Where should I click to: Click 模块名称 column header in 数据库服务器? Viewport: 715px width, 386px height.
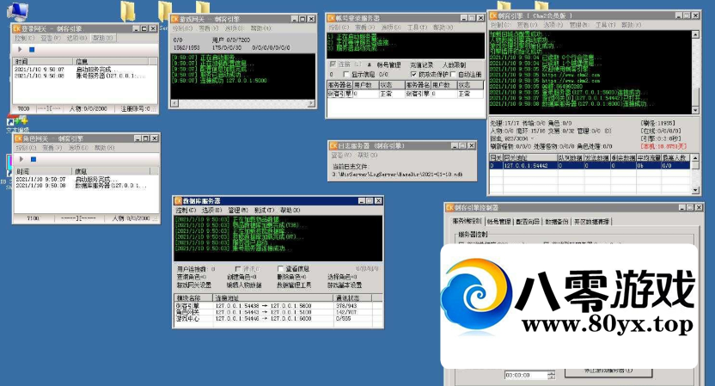click(x=194, y=297)
